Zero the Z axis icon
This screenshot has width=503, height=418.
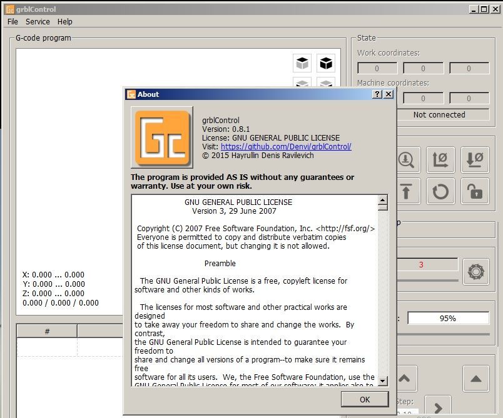click(475, 159)
